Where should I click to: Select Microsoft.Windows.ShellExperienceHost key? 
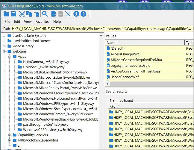point(61,109)
